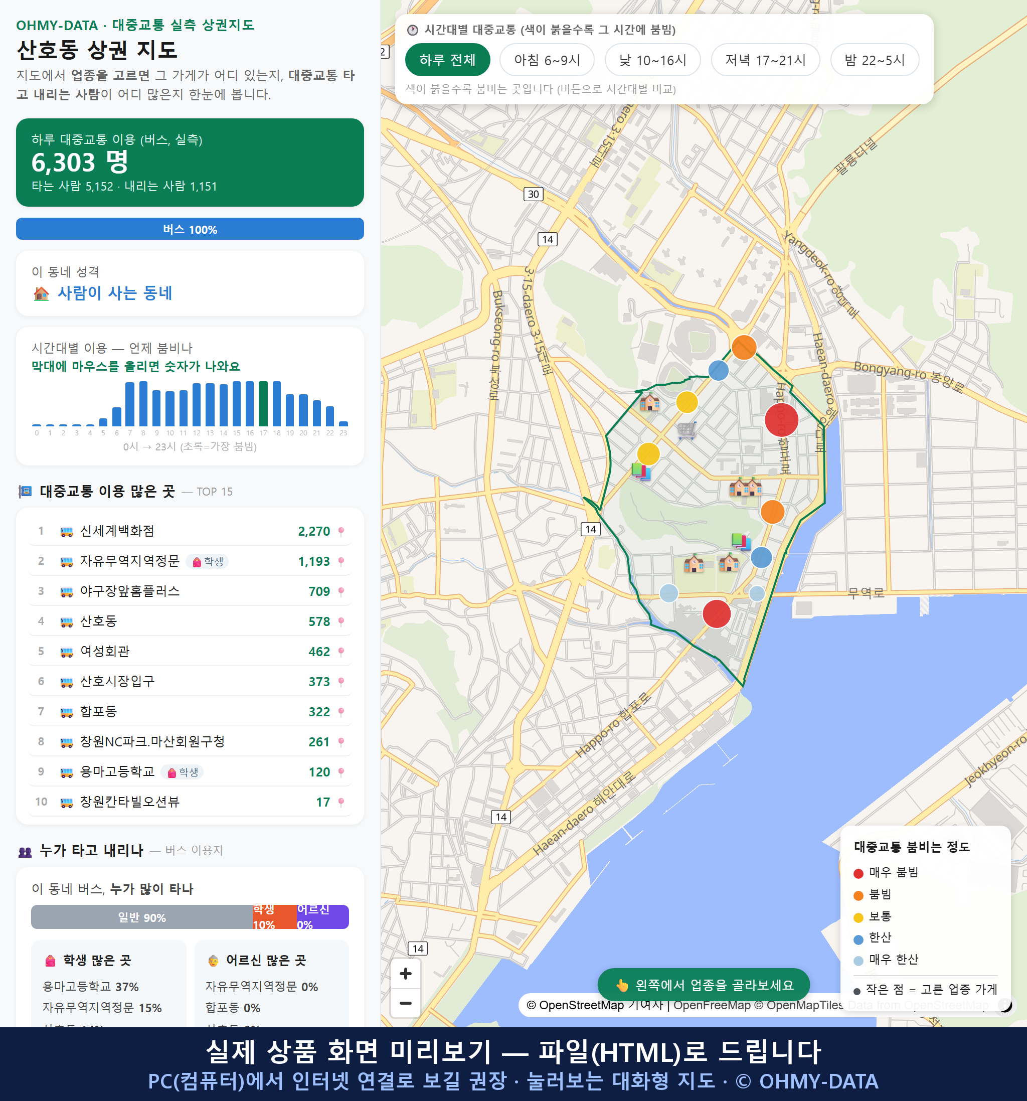
Task: Select the double-house marker above lower orange circle
Action: (745, 488)
